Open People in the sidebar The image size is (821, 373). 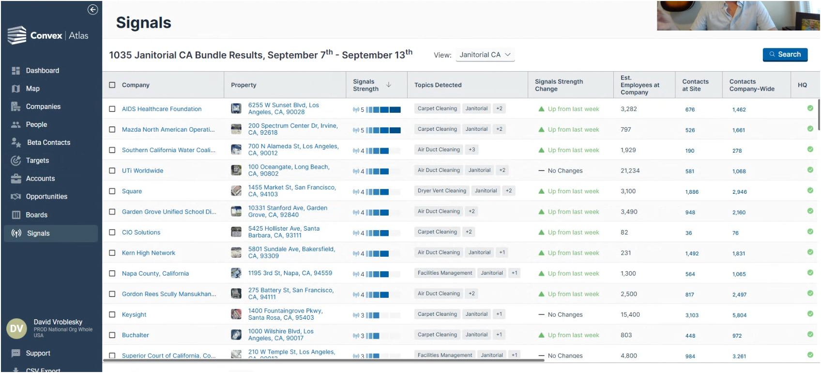tap(36, 124)
